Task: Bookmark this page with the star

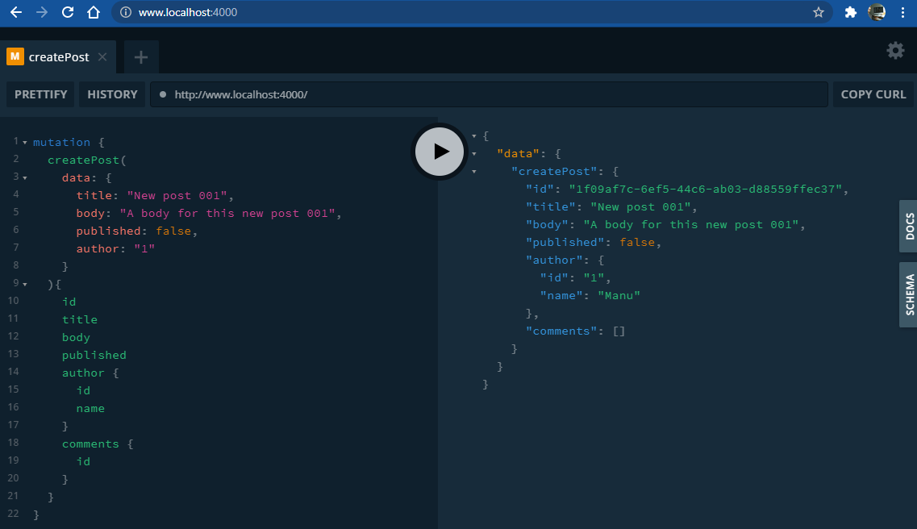Action: pyautogui.click(x=818, y=12)
